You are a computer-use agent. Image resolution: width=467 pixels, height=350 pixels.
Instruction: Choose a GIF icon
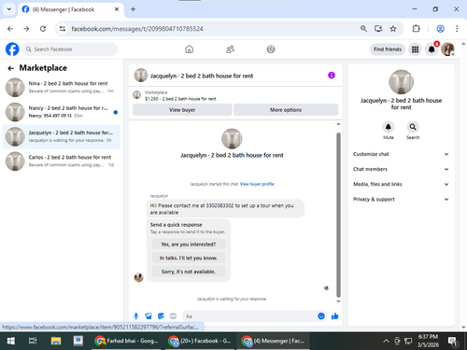(x=173, y=316)
